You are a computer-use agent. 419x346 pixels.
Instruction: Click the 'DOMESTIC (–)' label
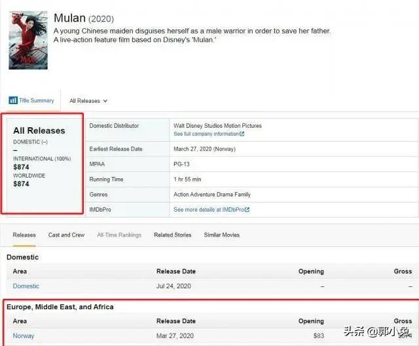[30, 142]
